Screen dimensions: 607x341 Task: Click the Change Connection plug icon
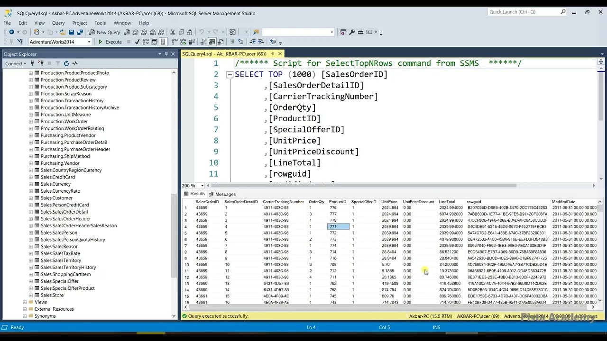click(20, 42)
